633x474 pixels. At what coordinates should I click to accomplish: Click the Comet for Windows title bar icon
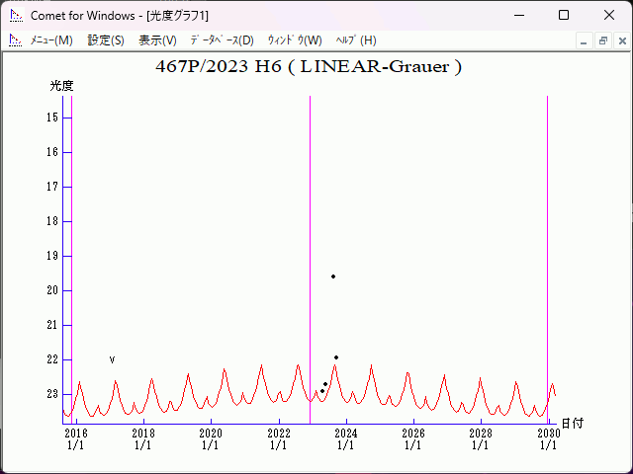16,15
